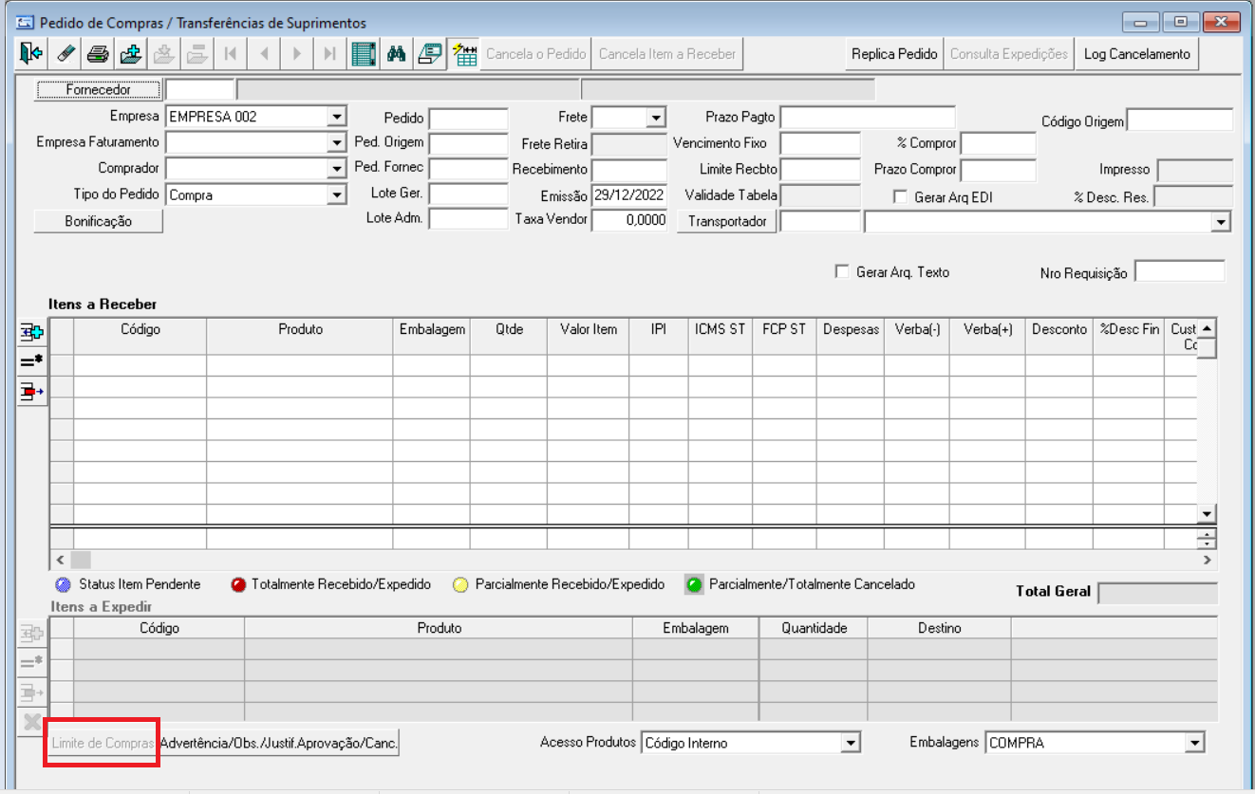
Task: Click the exit door icon in toolbar
Action: (30, 53)
